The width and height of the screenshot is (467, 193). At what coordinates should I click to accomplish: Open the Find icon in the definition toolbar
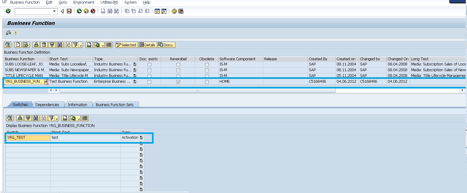61,45
